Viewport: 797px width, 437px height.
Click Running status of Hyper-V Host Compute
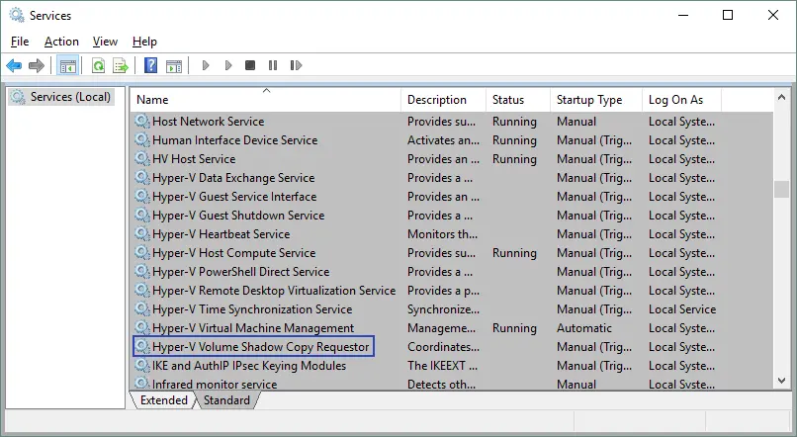514,252
